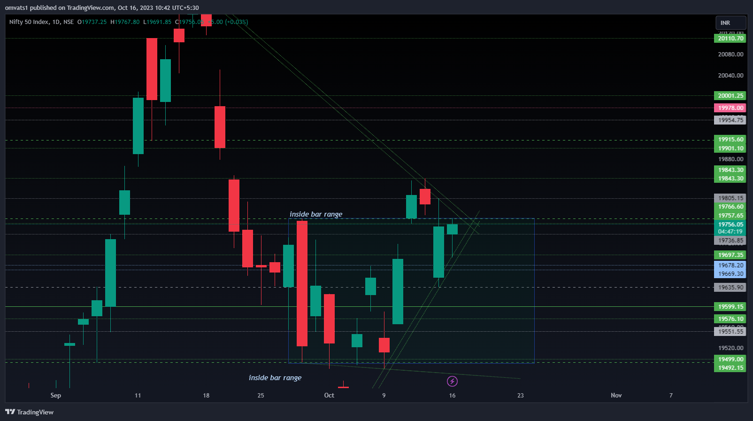Image resolution: width=753 pixels, height=421 pixels.
Task: Click the grey 19805.15 price label
Action: (730, 198)
